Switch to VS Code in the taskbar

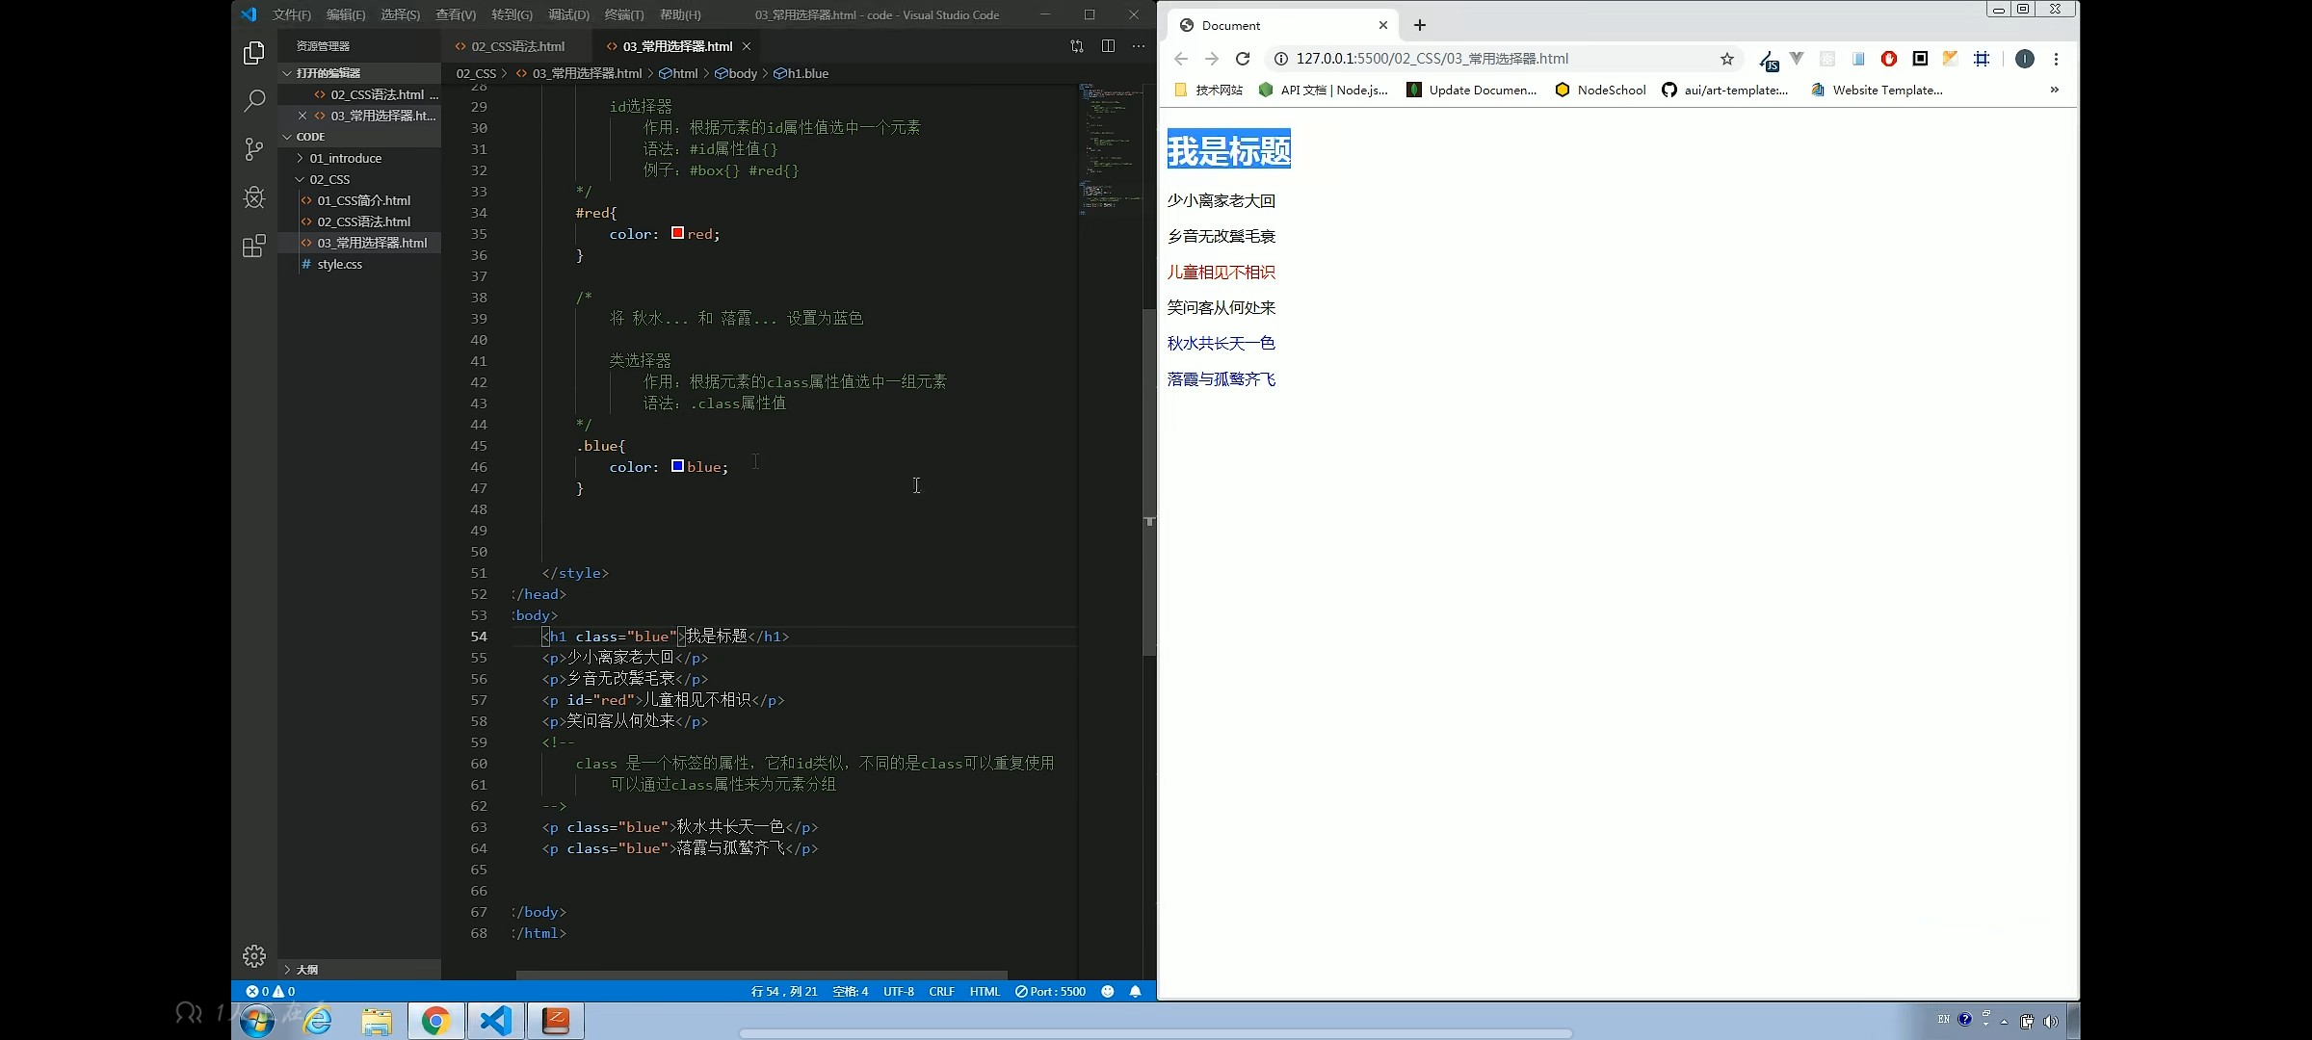(x=496, y=1021)
